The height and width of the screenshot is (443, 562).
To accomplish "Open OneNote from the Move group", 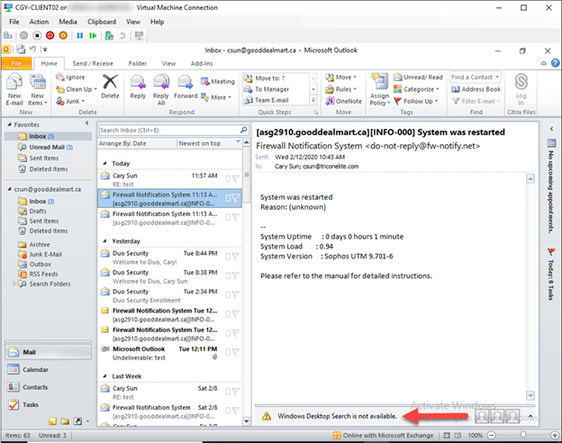I will coord(343,101).
